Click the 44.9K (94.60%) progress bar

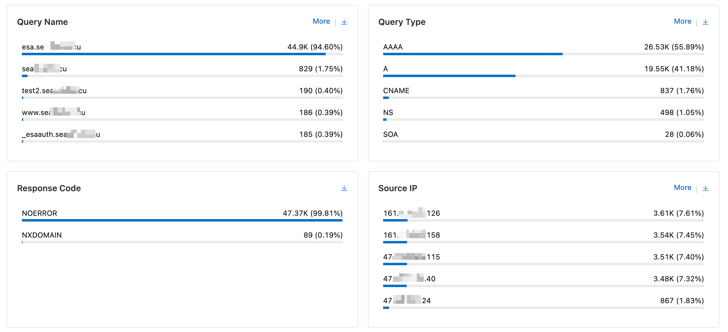click(182, 54)
